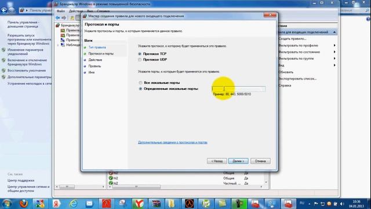Viewport: 371px width, 209px height.
Task: Click Экспортировать список in the actions pane
Action: 297,79
